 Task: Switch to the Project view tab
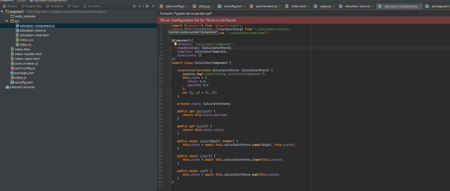coord(10,6)
